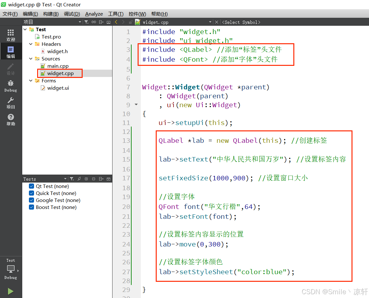Open the 调试(D) menu
The image size is (369, 298).
[72, 14]
